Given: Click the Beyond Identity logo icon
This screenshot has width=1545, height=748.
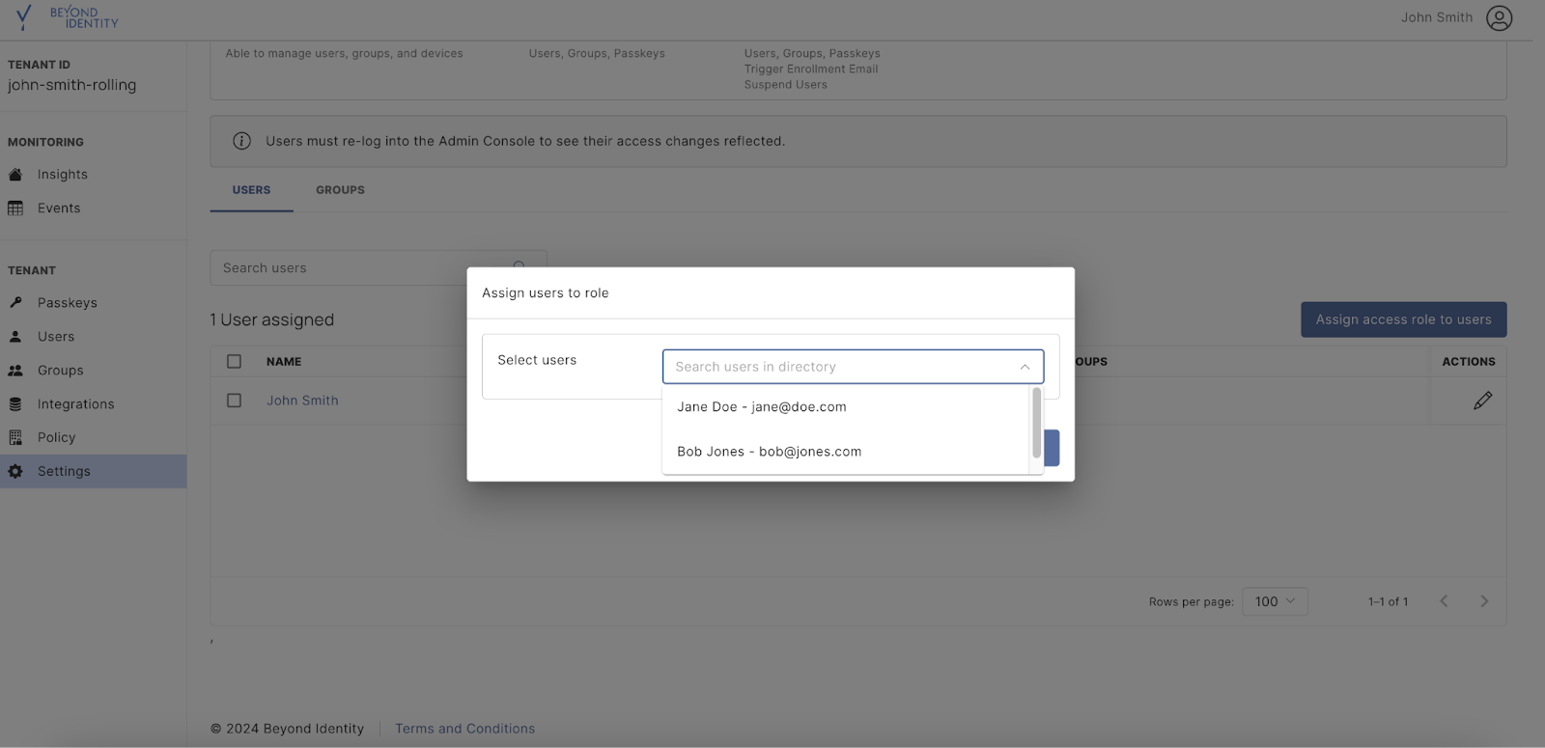Looking at the screenshot, I should coord(24,17).
